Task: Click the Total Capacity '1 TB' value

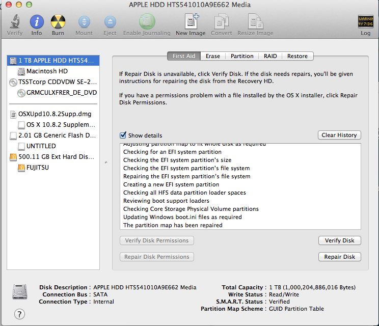Action: click(312, 287)
